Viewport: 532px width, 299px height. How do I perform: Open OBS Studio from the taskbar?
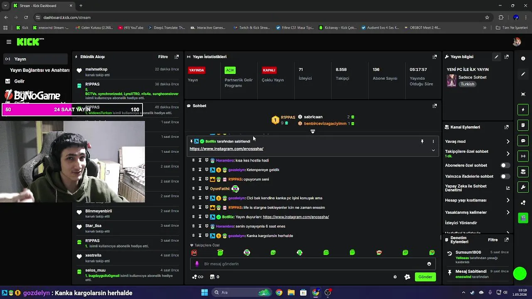point(328,292)
